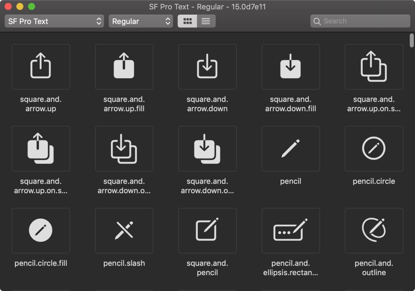Click the magnifying glass search icon

317,21
